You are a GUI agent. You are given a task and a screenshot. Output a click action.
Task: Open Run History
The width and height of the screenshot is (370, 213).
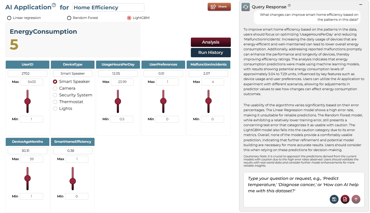(211, 53)
